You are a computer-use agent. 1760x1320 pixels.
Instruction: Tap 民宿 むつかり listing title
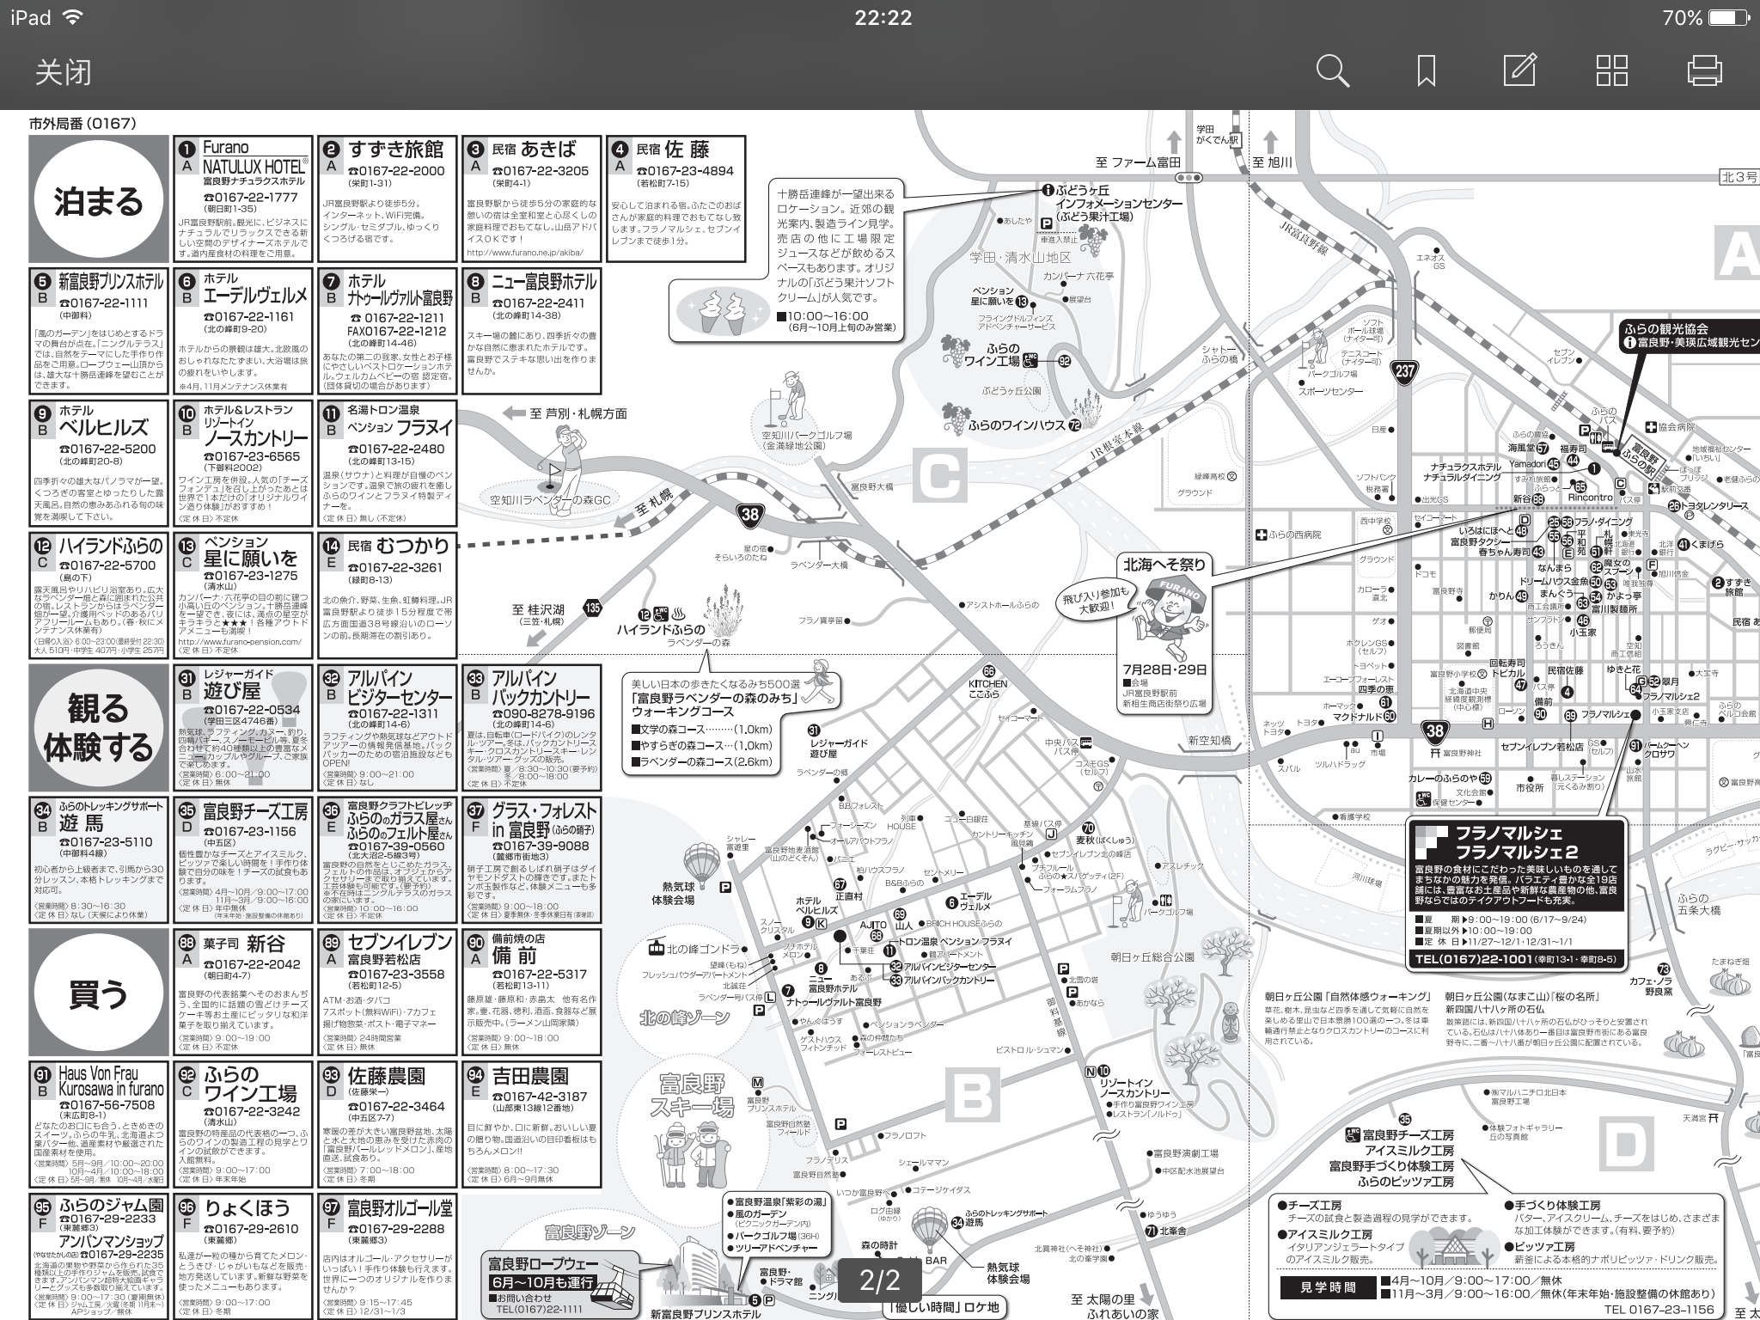[x=398, y=546]
